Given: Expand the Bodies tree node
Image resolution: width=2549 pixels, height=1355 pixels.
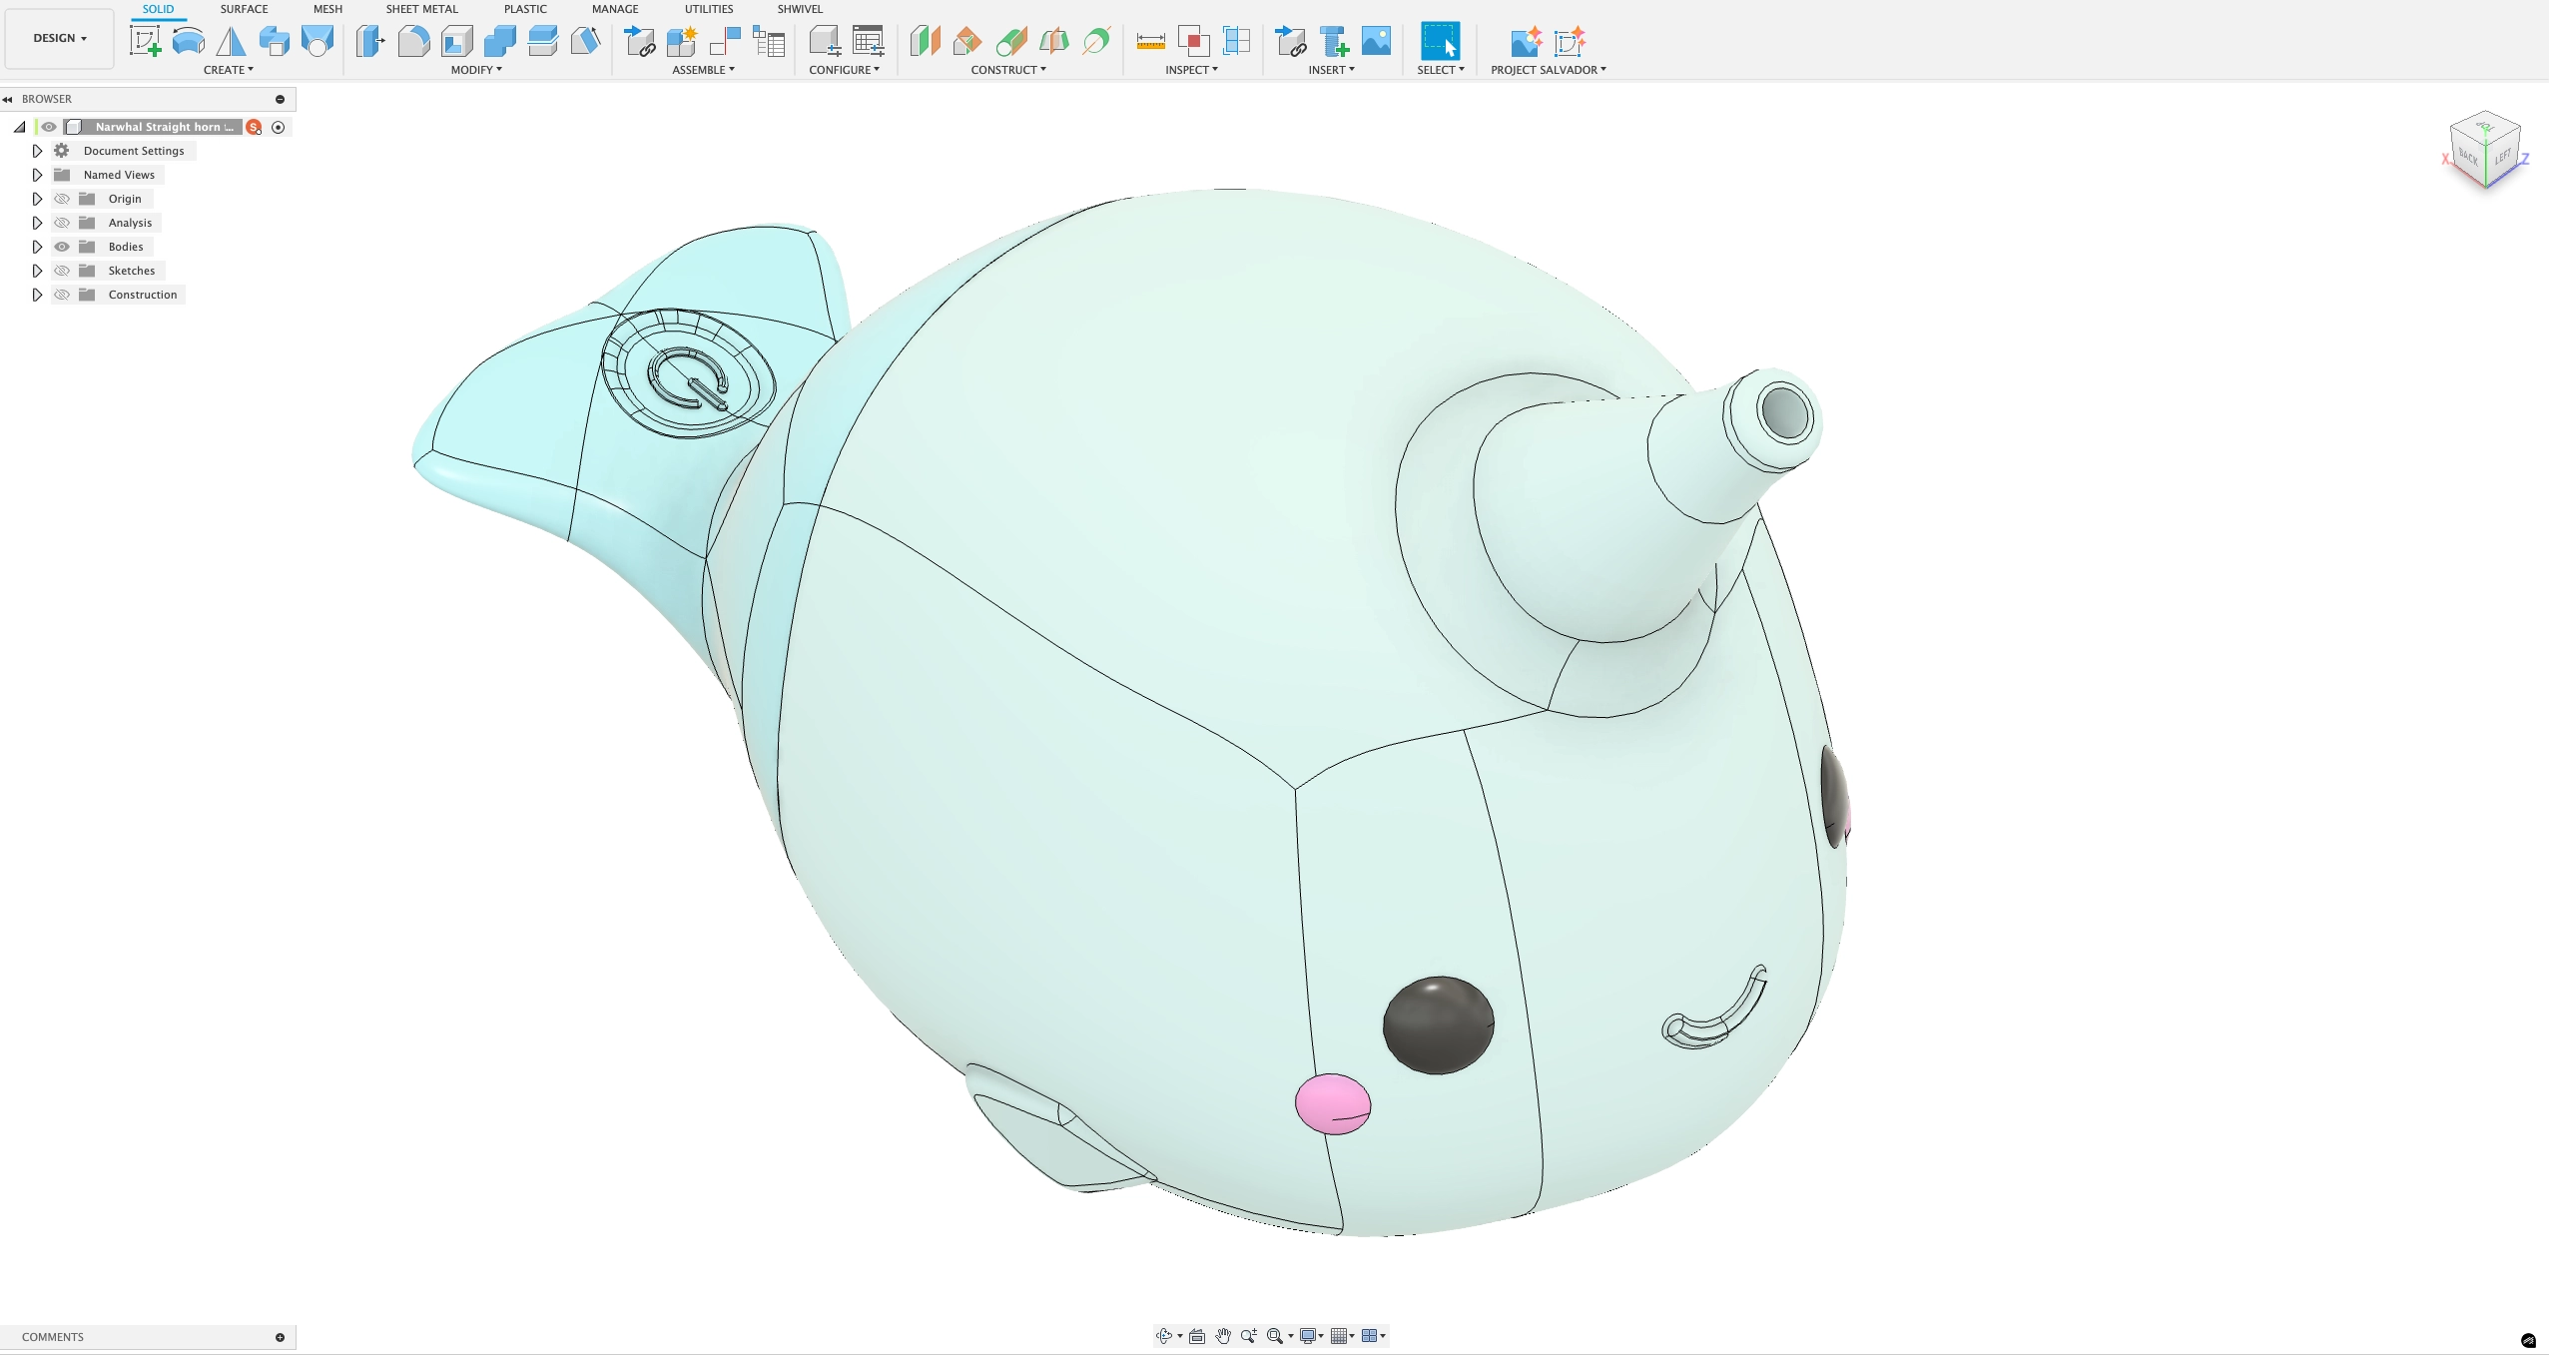Looking at the screenshot, I should click(37, 247).
